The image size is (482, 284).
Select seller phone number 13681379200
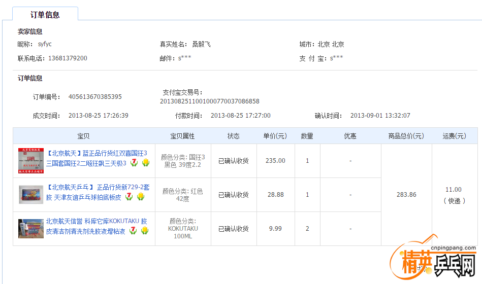pyautogui.click(x=68, y=58)
